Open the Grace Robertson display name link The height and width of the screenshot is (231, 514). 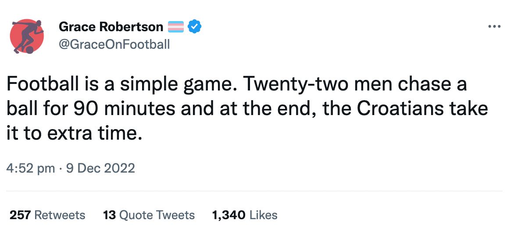(x=111, y=27)
